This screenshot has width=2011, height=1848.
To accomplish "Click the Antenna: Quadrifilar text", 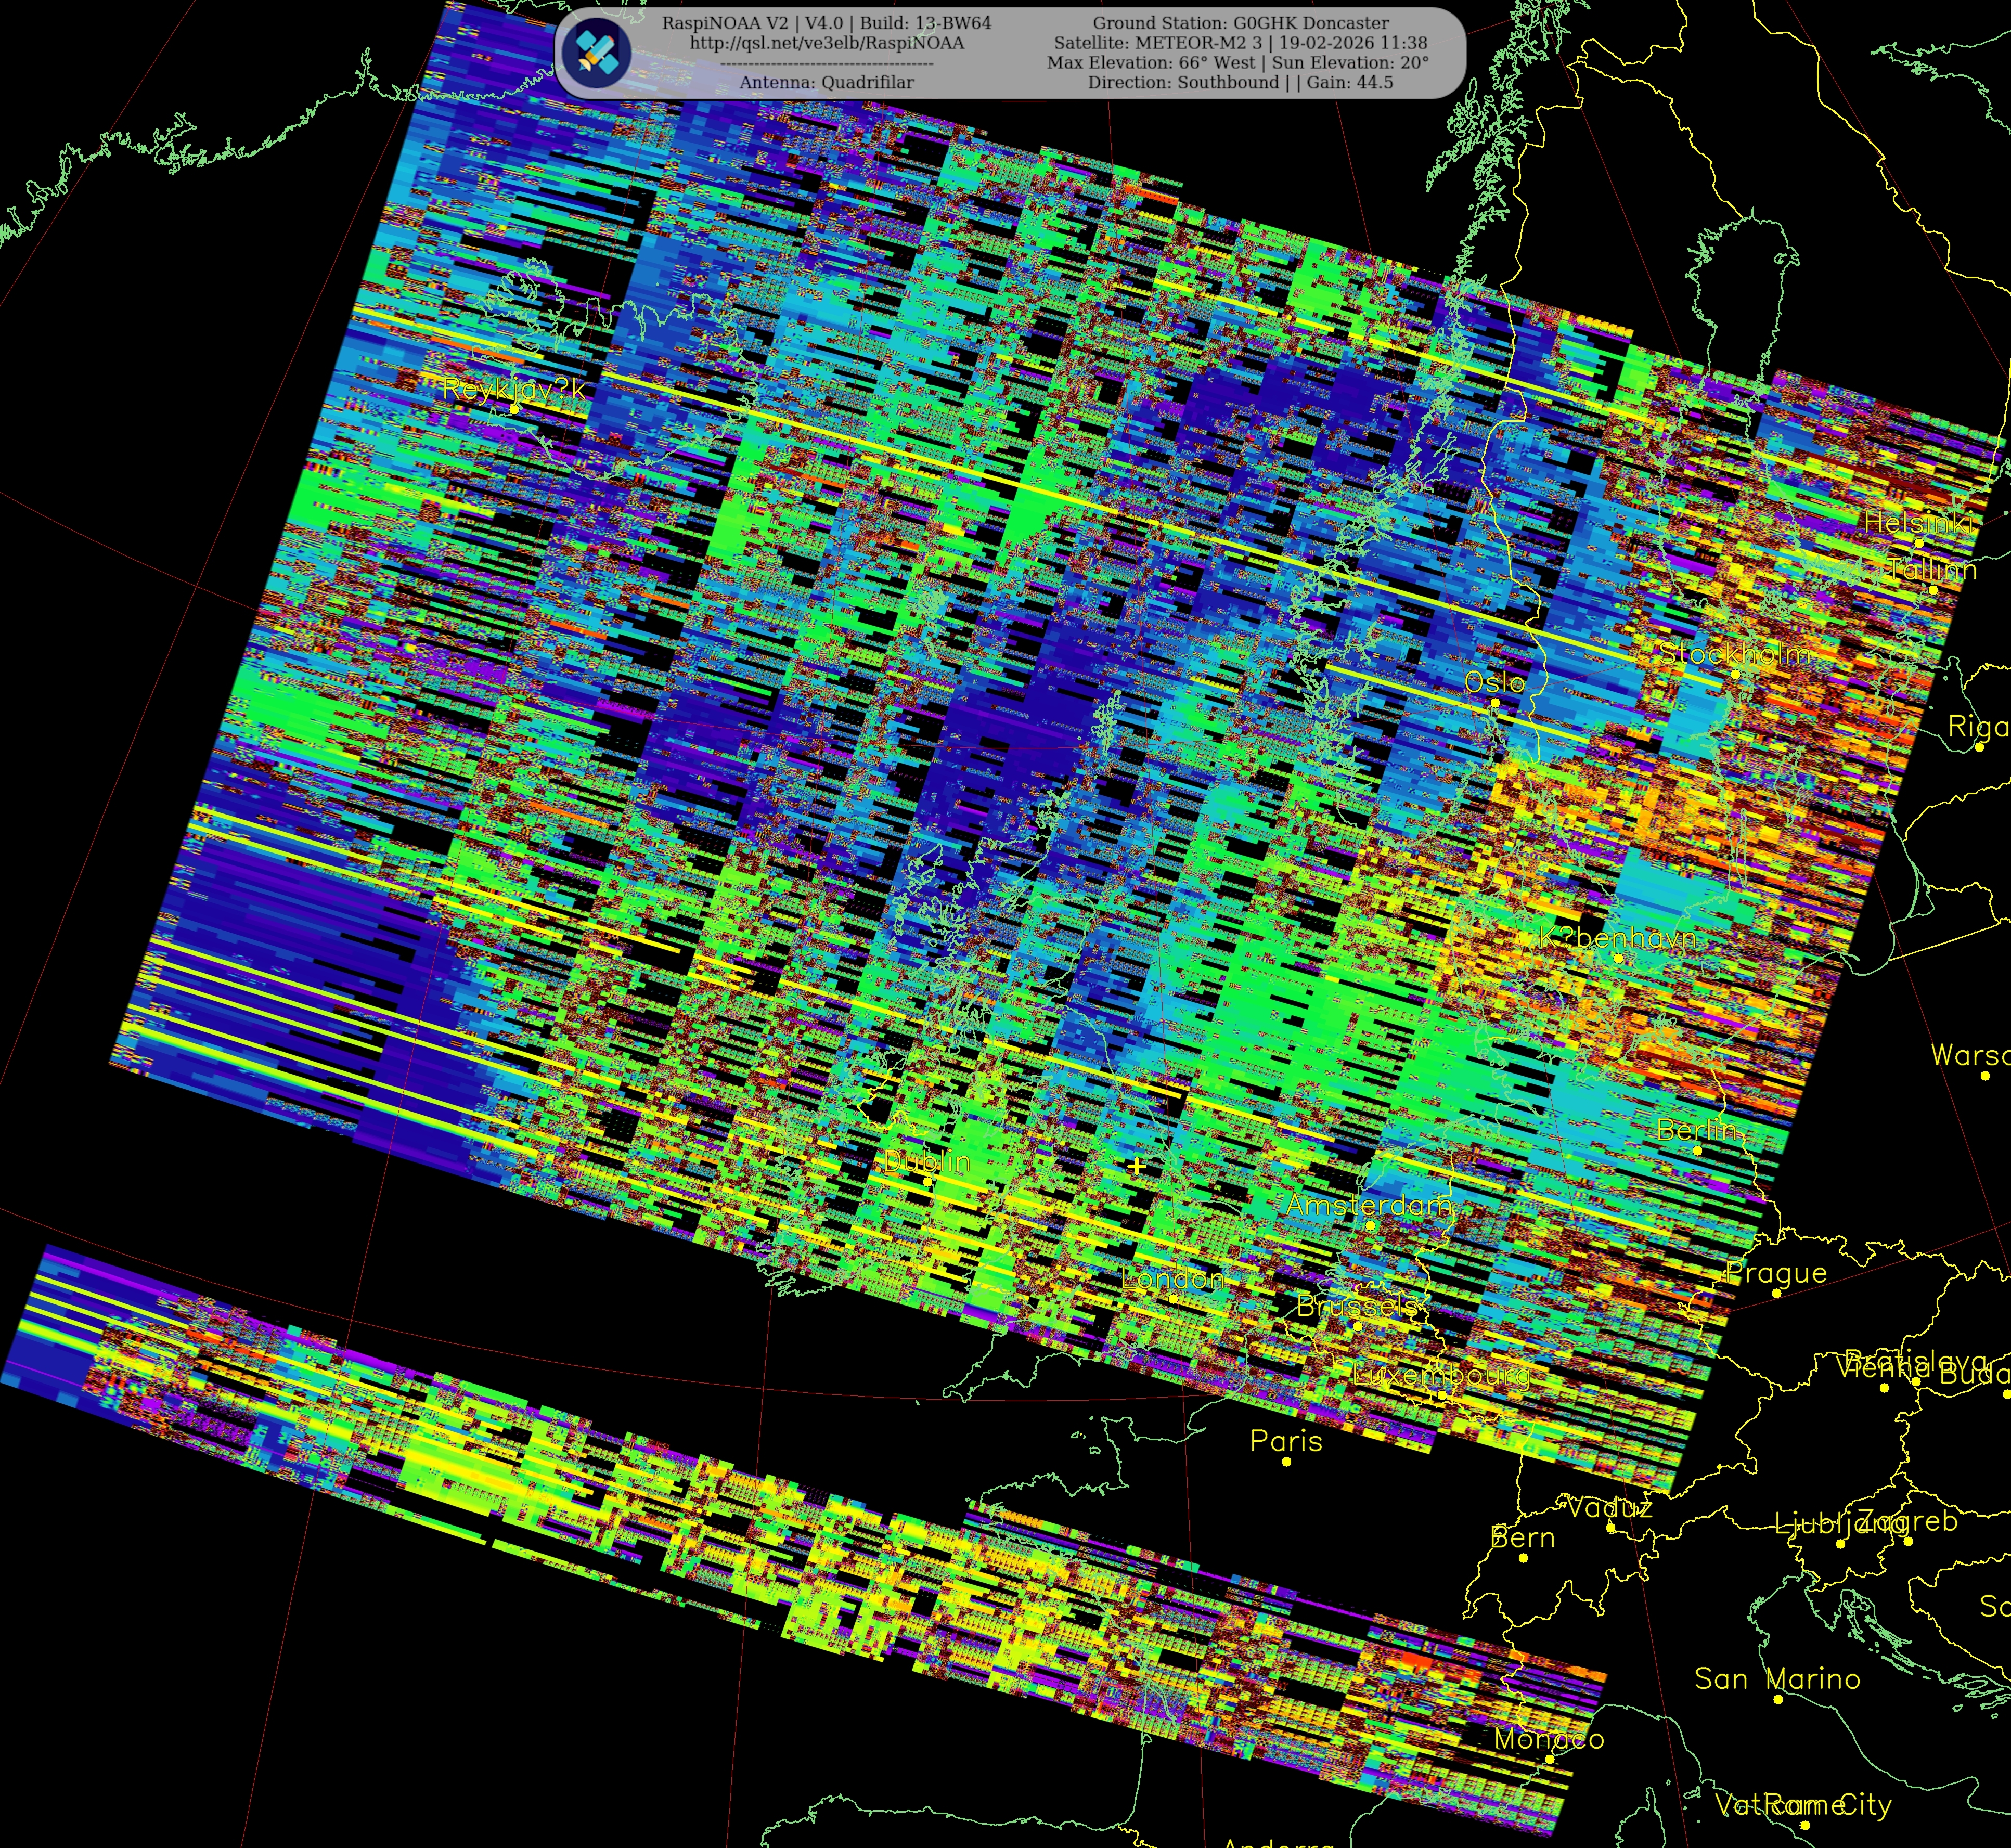I will (826, 82).
